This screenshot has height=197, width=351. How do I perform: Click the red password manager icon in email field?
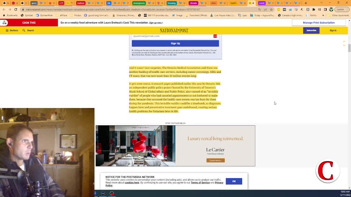tap(215, 36)
